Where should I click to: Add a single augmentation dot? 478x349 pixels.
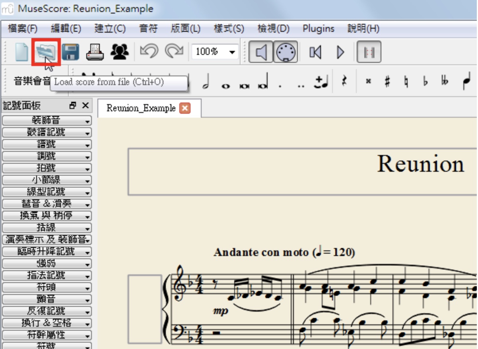(x=280, y=87)
